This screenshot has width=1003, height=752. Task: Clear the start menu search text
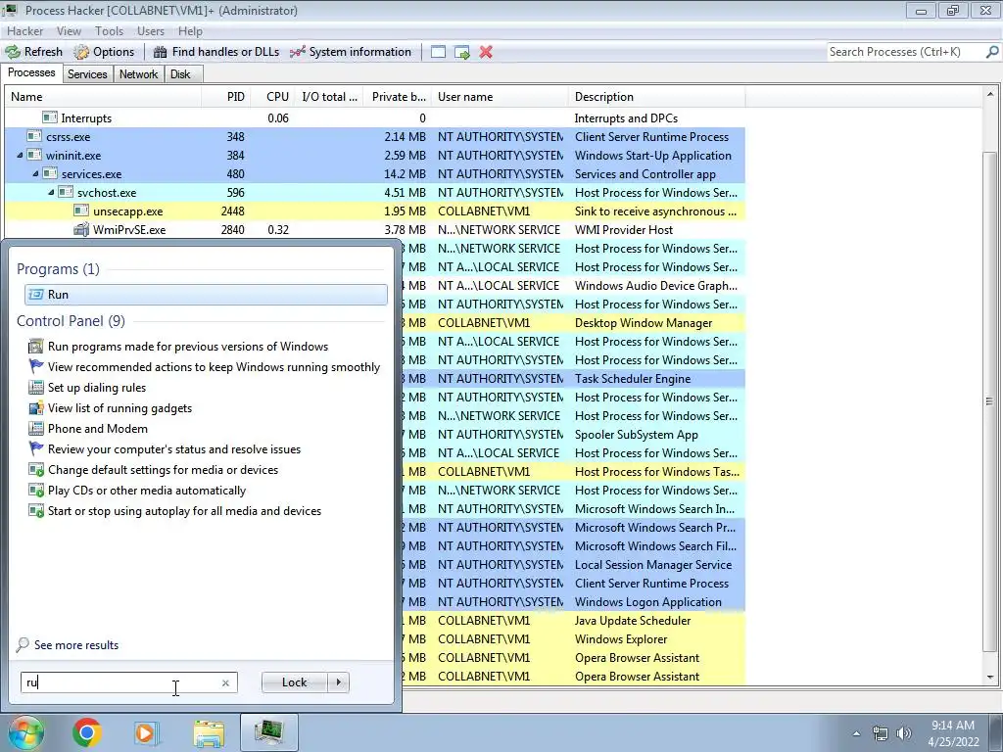click(x=225, y=682)
